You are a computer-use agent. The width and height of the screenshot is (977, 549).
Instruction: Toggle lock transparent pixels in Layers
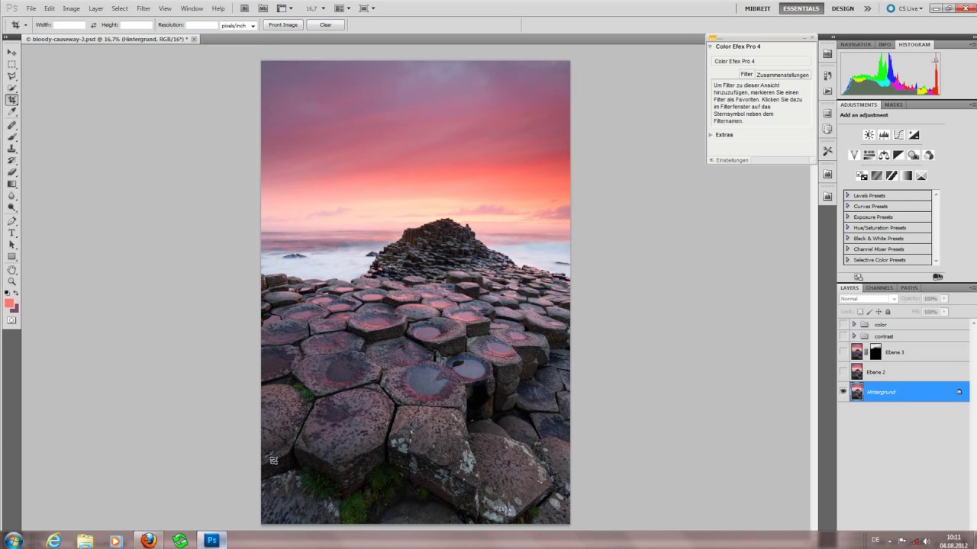(x=860, y=312)
